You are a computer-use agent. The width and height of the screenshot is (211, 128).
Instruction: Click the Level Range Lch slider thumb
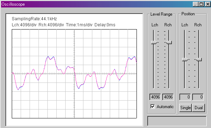(154, 43)
